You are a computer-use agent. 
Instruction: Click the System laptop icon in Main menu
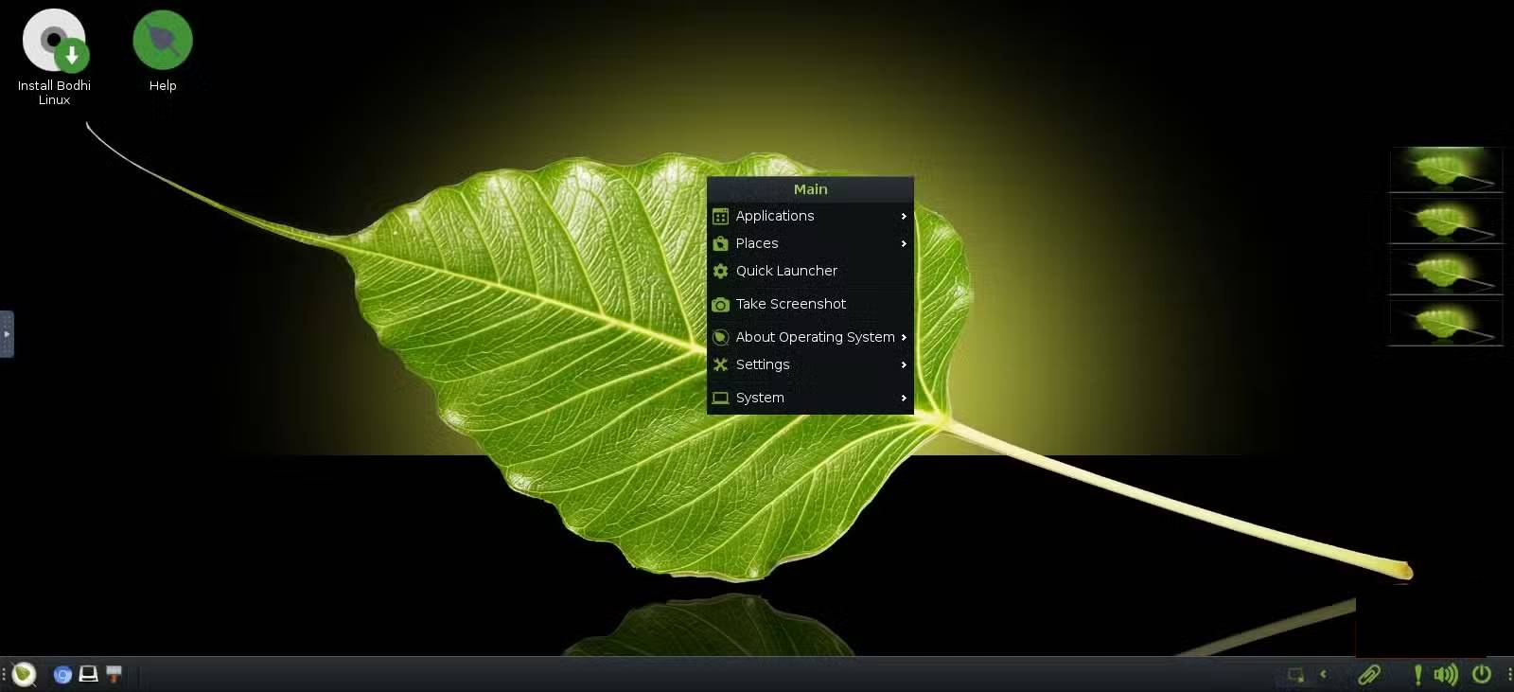click(x=720, y=398)
